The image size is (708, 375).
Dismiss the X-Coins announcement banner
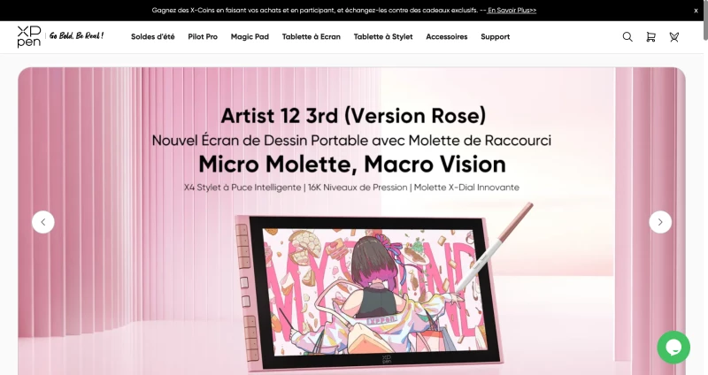tap(696, 11)
